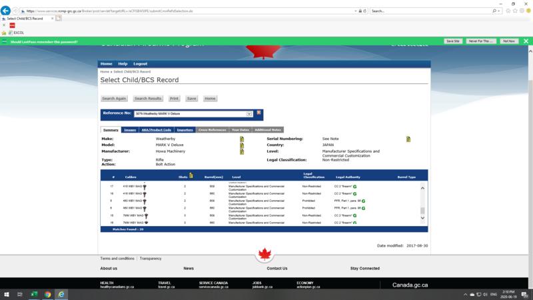Screen dimensions: 533x300
Task: Click Not Now in LastPass bar
Action: [x=509, y=41]
